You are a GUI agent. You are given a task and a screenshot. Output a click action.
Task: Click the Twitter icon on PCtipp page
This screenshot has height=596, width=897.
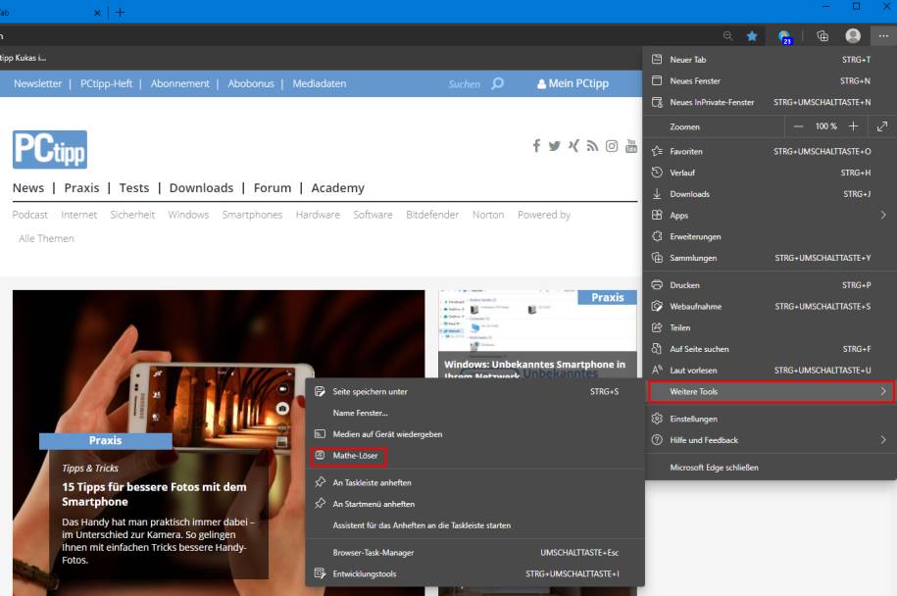pyautogui.click(x=554, y=146)
